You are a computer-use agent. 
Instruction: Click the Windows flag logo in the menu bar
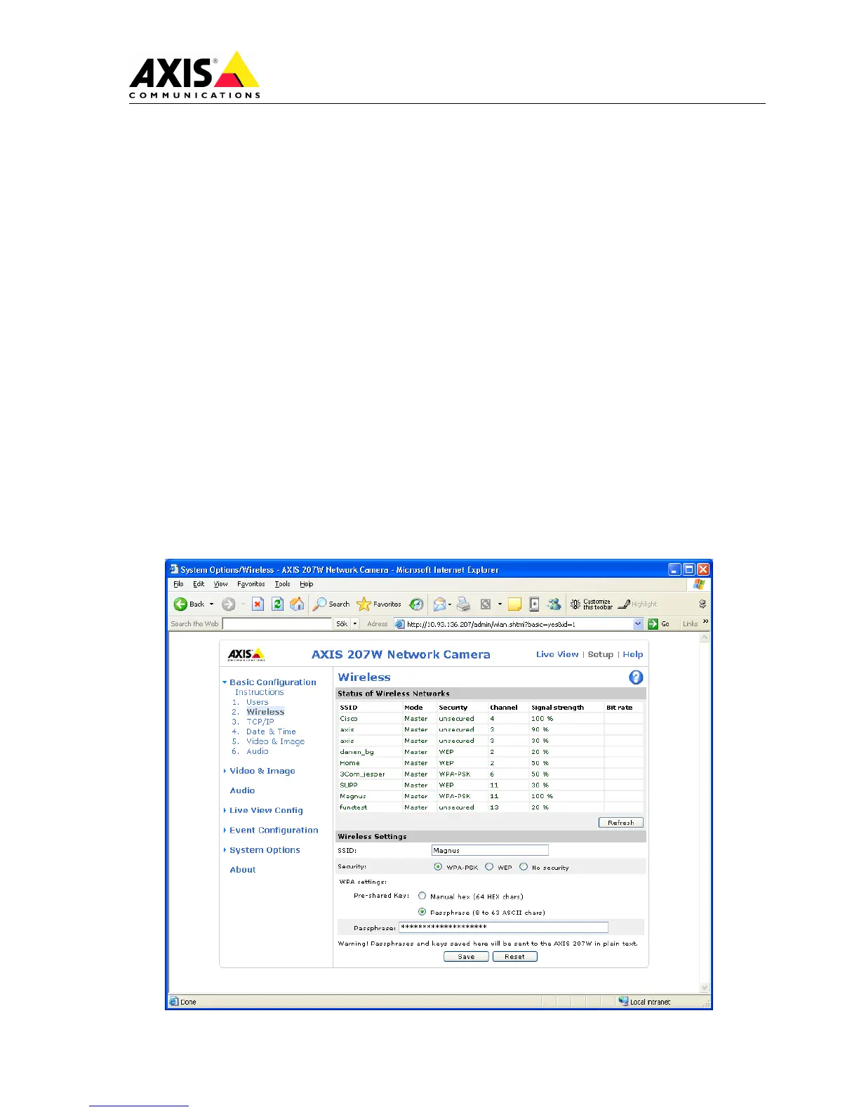699,584
